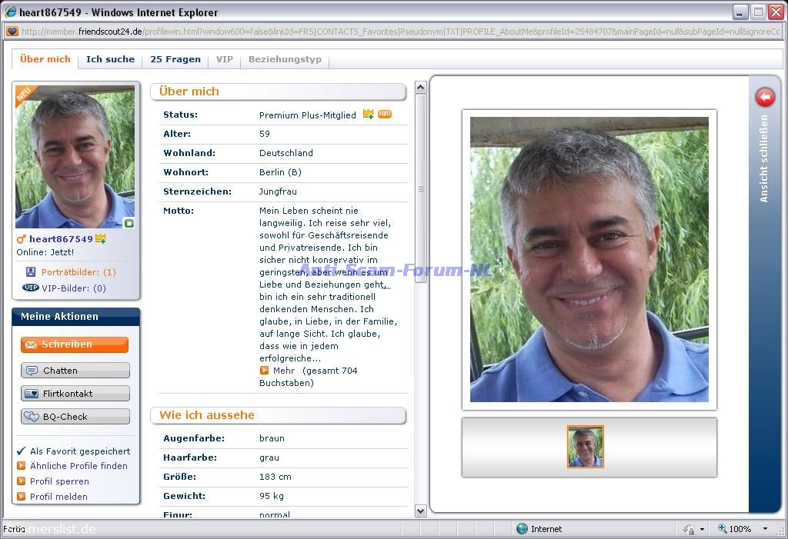788x539 pixels.
Task: Click the scroll down arrow of profile details
Action: click(x=420, y=511)
